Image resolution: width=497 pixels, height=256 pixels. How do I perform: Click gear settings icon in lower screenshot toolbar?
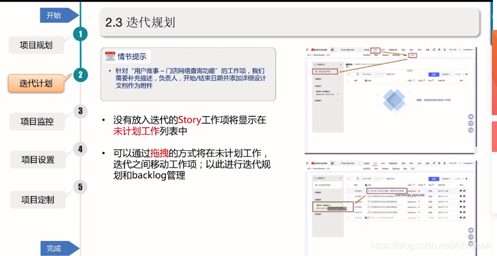click(466, 178)
